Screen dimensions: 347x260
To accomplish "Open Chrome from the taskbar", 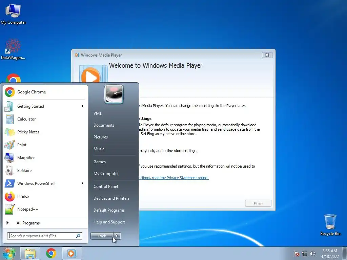I will point(51,253).
